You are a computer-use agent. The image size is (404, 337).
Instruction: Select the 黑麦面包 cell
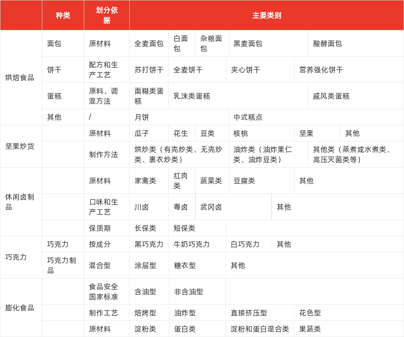coord(268,43)
